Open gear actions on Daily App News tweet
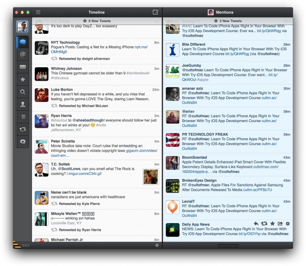 click(287, 224)
